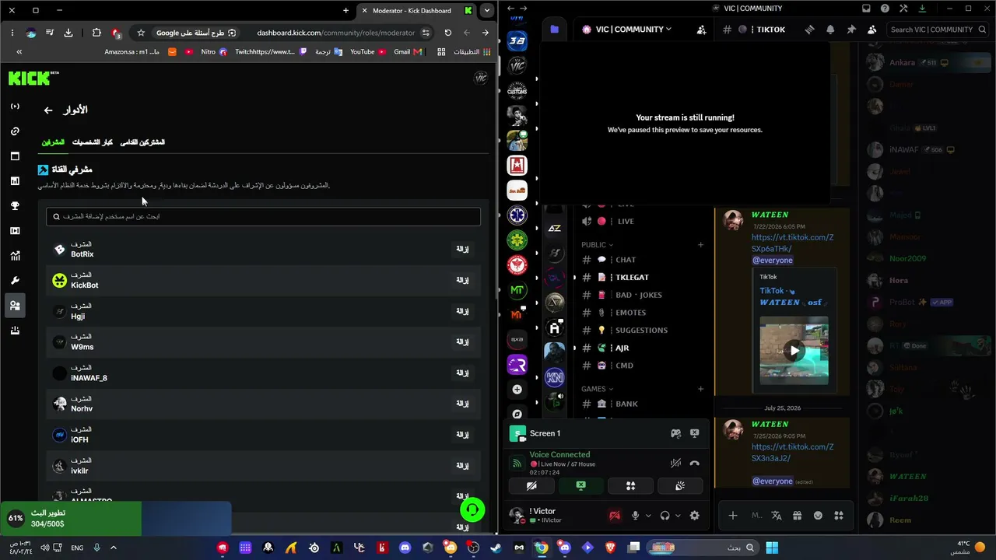Screen dimensions: 996x560
Task: Disconnect from the Discord voice call
Action: coord(694,464)
